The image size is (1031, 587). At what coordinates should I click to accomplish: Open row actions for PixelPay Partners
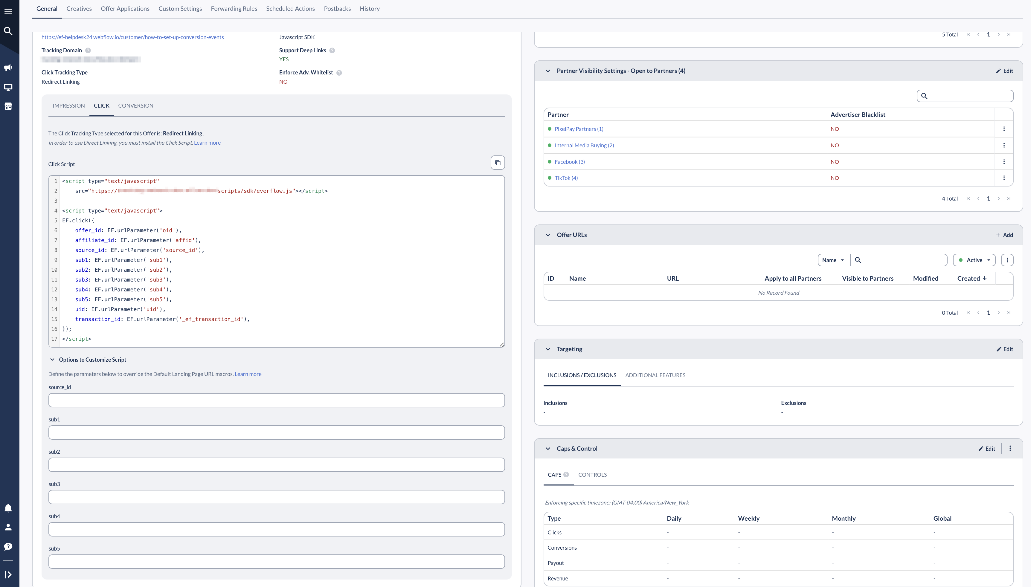(x=1004, y=129)
